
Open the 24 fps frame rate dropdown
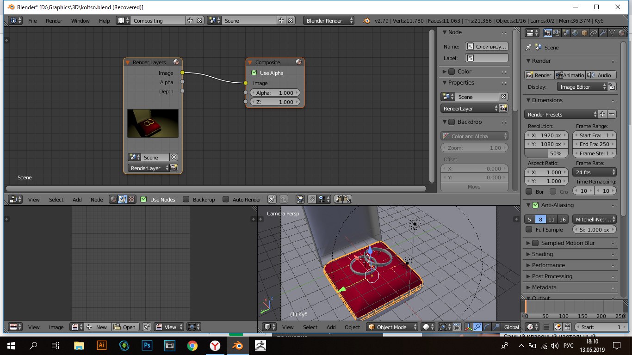click(x=595, y=172)
